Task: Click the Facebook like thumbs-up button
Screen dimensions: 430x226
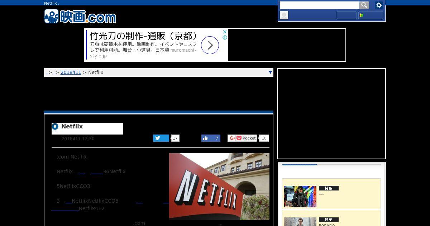Action: coord(211,138)
